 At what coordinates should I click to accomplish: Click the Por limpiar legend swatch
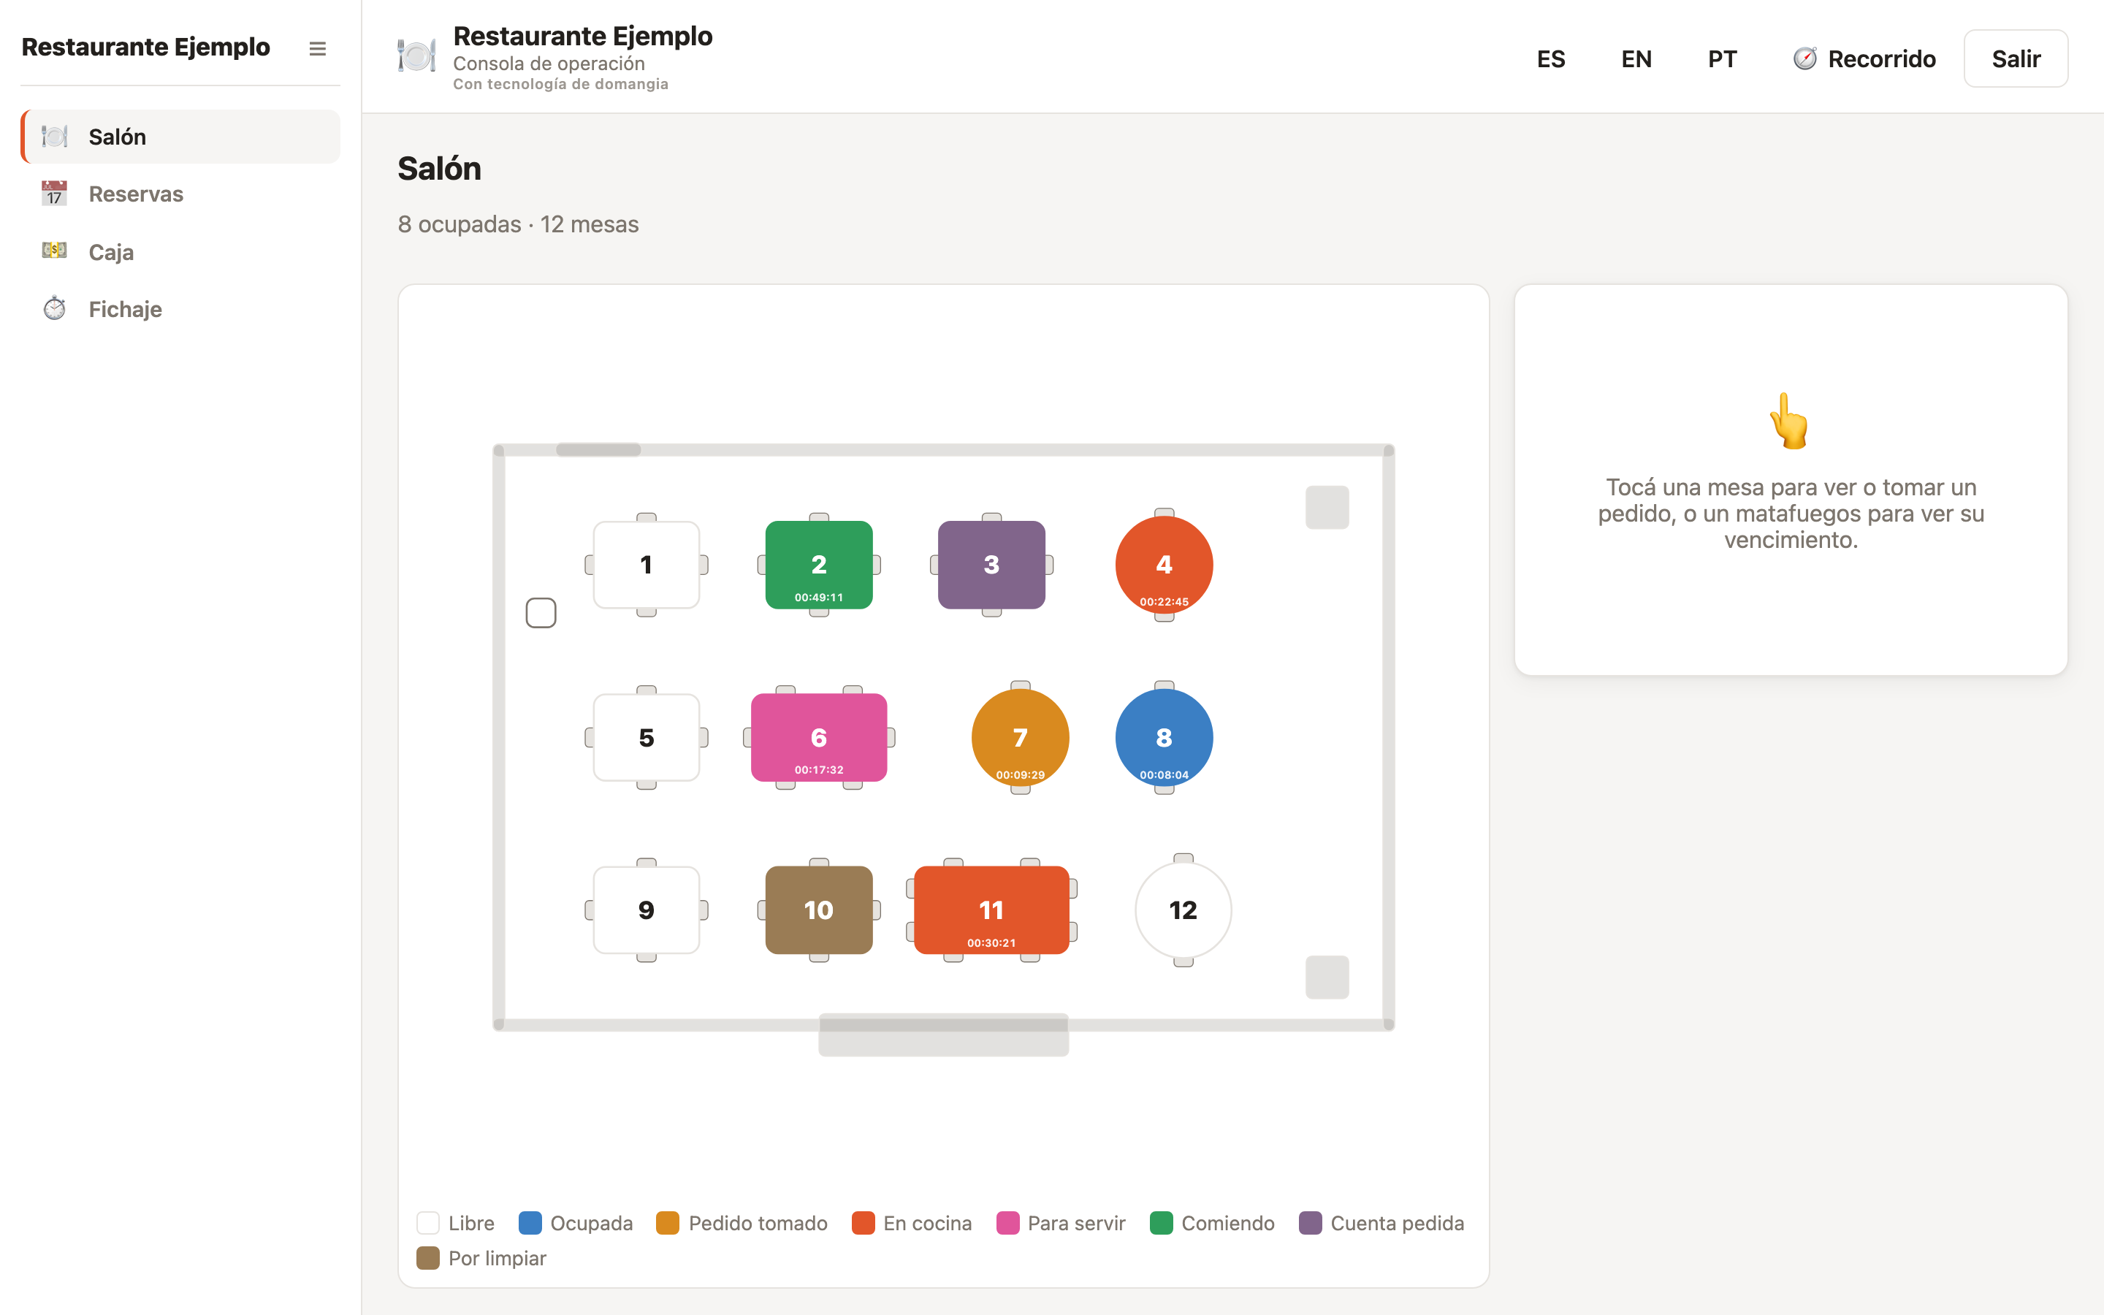[428, 1257]
